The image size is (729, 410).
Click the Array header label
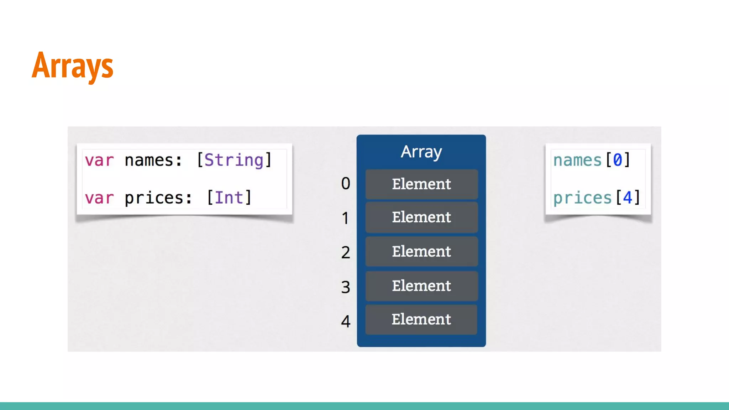click(x=421, y=152)
